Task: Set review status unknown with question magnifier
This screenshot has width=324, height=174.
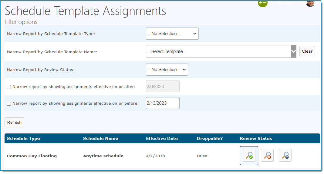Action: tap(285, 155)
